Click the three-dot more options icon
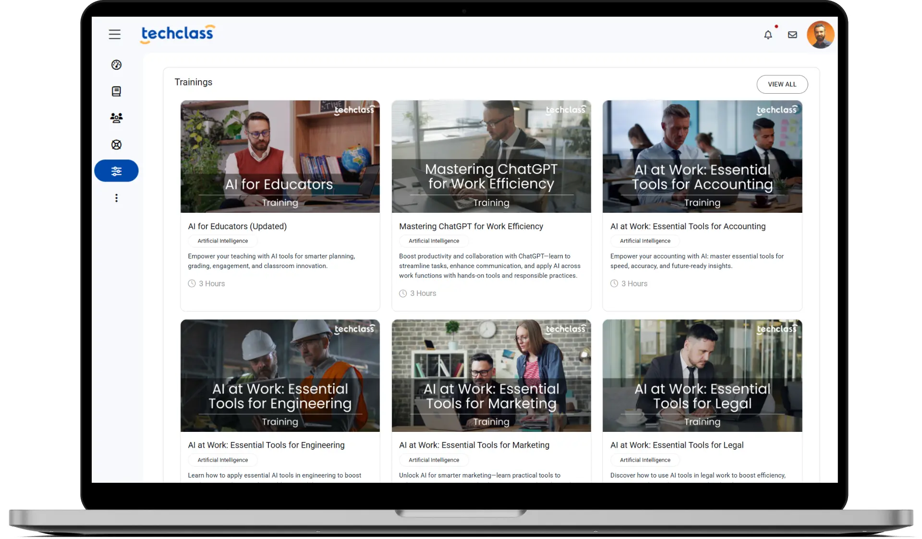 [116, 198]
